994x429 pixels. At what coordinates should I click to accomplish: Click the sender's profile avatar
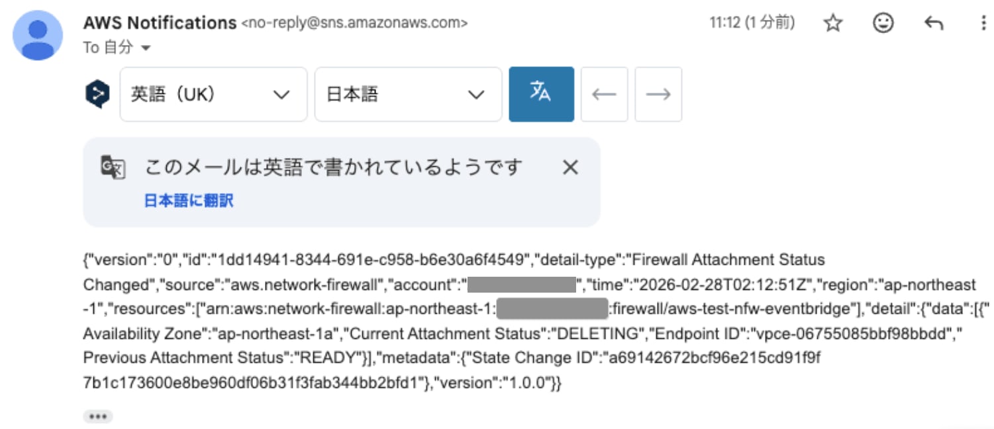pyautogui.click(x=37, y=34)
